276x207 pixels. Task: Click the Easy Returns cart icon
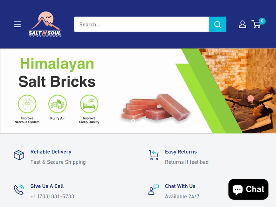154,155
